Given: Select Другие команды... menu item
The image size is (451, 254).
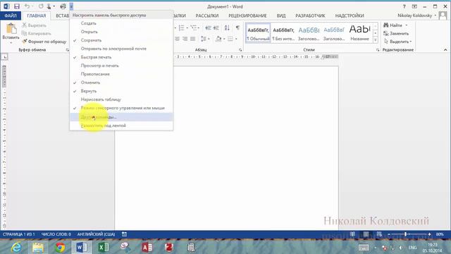Looking at the screenshot, I should 121,117.
